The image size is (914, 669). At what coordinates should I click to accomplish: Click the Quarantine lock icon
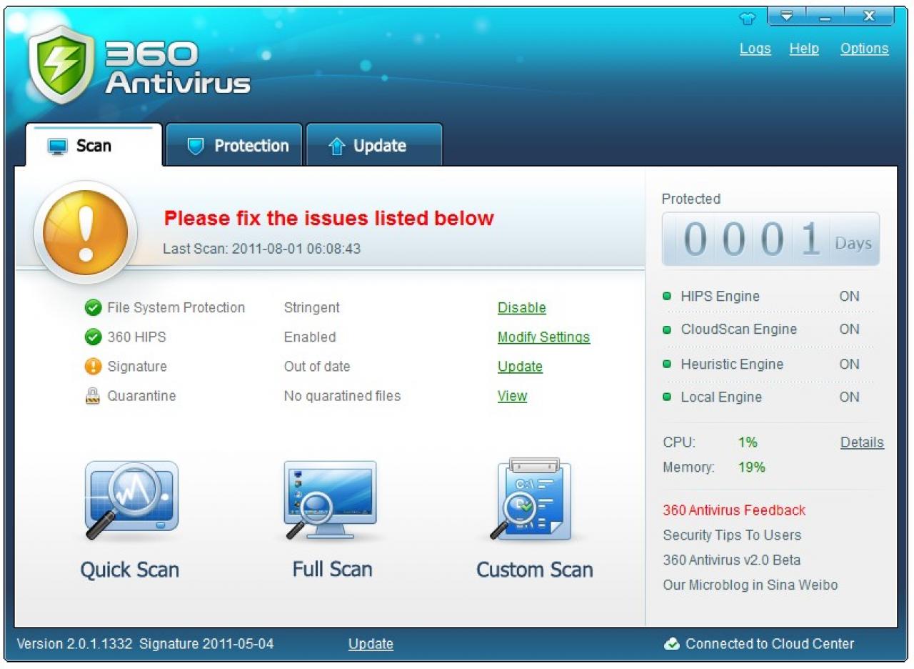pos(93,396)
